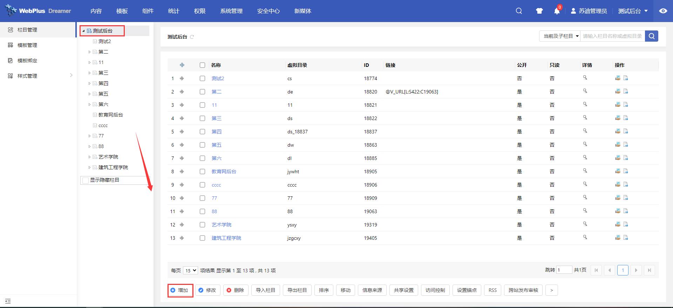Screen dimensions: 673x308
Task: Click the 跨站发布审核 button
Action: 523,290
